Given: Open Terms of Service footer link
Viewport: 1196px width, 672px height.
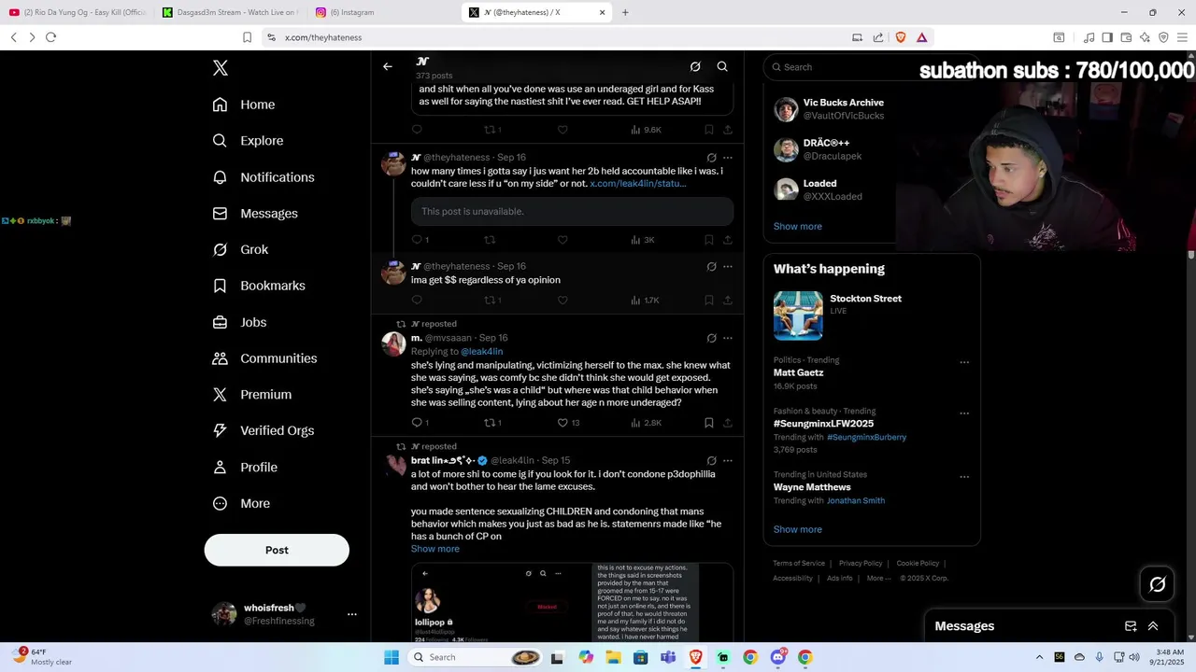Looking at the screenshot, I should point(799,563).
